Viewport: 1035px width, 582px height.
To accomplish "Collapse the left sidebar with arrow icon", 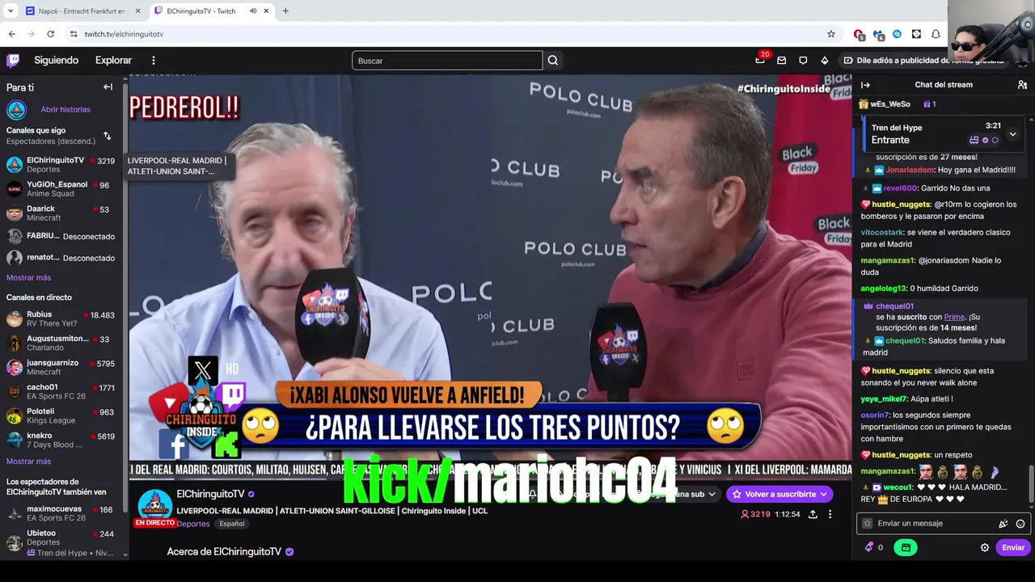I will pos(108,86).
